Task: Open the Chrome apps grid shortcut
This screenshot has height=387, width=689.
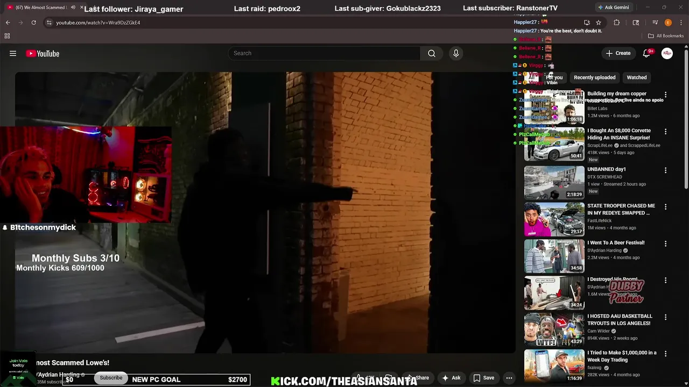Action: (x=7, y=36)
